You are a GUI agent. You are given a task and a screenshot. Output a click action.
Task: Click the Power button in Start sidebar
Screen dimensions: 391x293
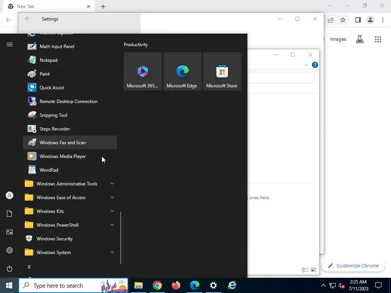click(10, 269)
